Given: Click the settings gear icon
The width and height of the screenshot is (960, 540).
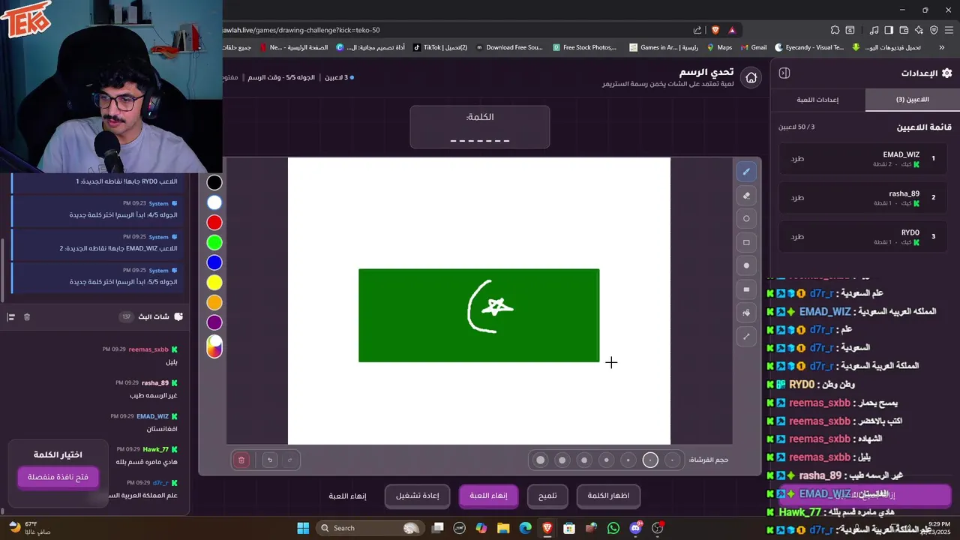Looking at the screenshot, I should 946,73.
